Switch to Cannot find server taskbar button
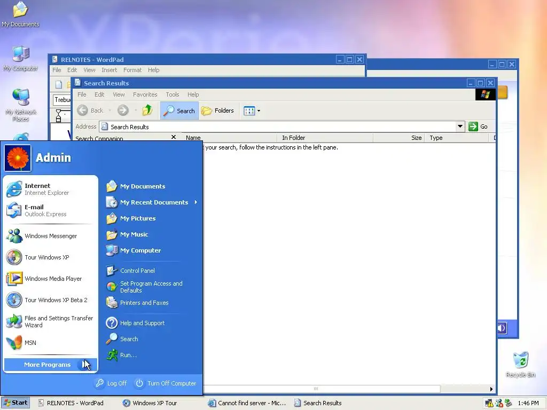 pos(247,403)
